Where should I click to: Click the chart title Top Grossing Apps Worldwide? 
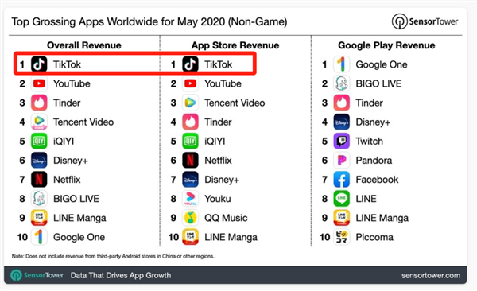tap(149, 22)
